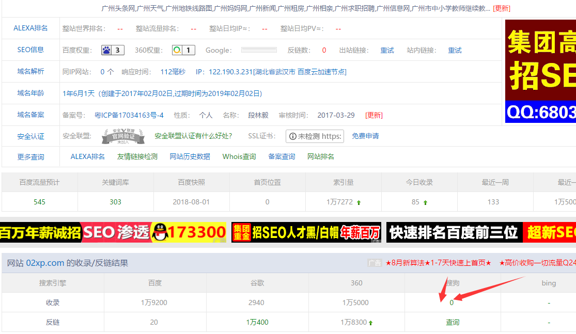
Task: Click the 未检测 https SSL indicator
Action: pyautogui.click(x=315, y=136)
